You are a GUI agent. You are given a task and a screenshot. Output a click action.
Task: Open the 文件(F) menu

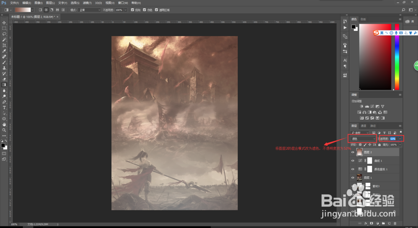14,3
